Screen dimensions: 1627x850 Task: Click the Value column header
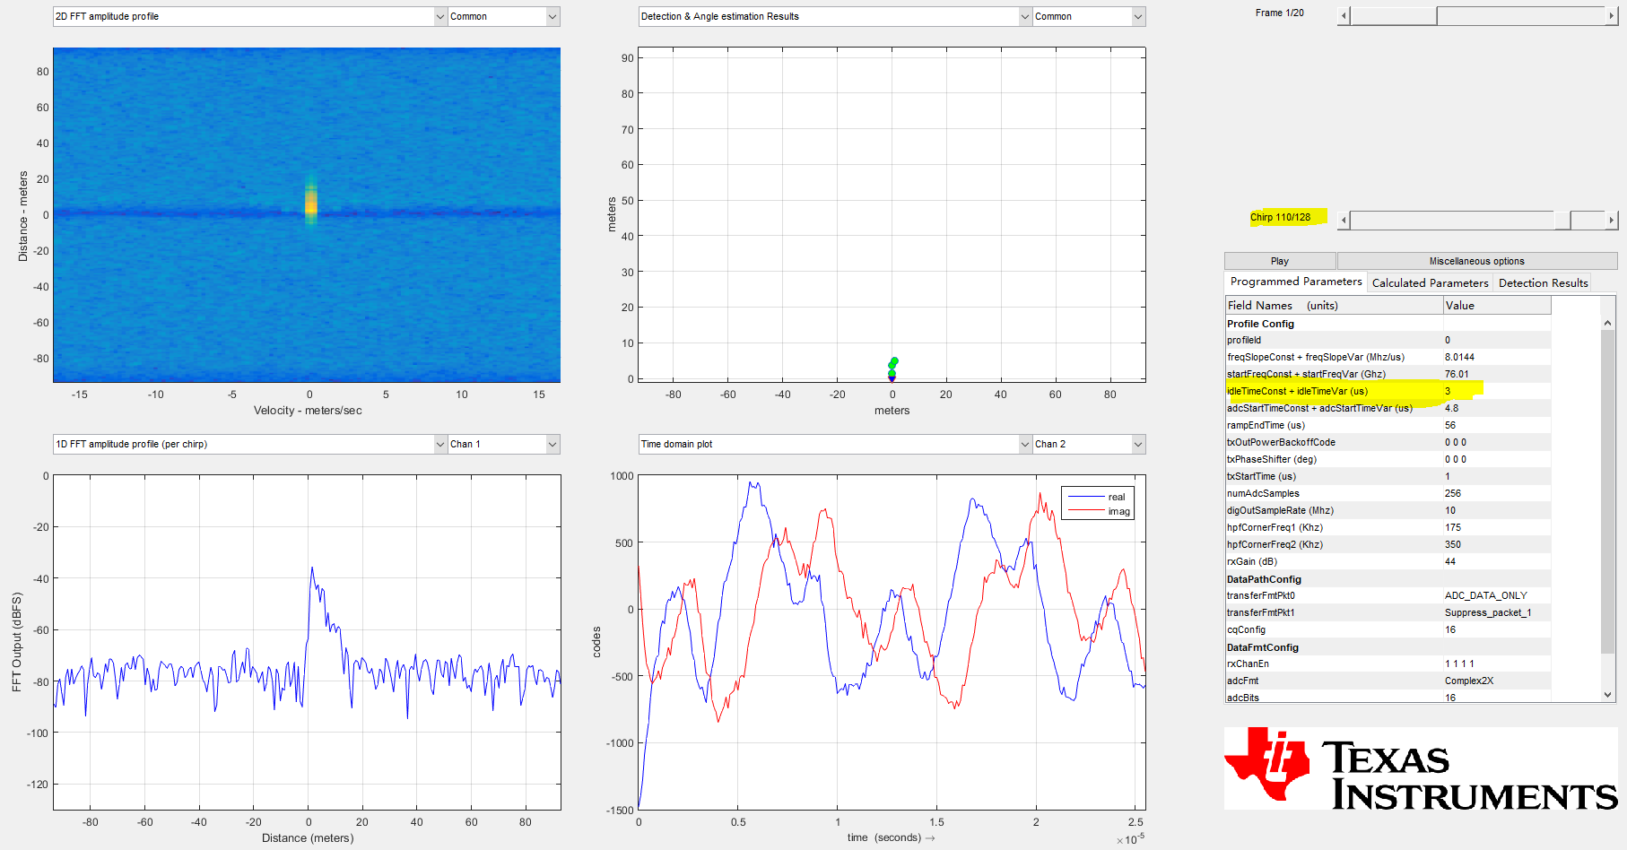coord(1497,306)
